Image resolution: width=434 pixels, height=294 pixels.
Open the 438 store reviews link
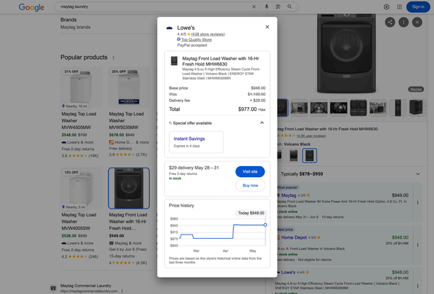(208, 34)
